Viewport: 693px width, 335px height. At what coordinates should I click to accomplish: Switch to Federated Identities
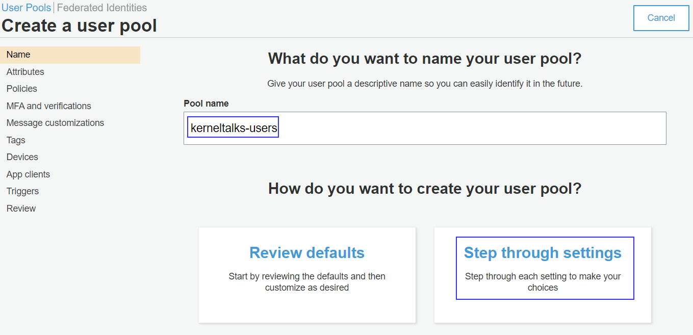click(x=101, y=7)
